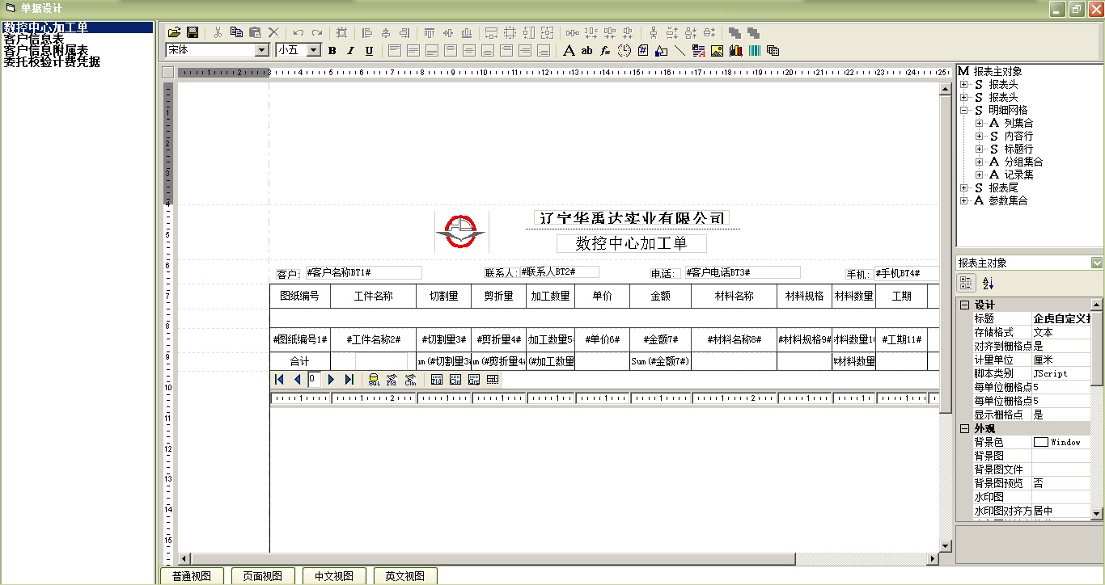Align selected controls to left edges
The height and width of the screenshot is (585, 1105).
tap(367, 32)
